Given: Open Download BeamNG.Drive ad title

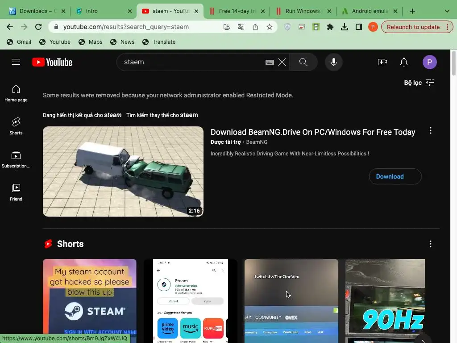Looking at the screenshot, I should (313, 132).
